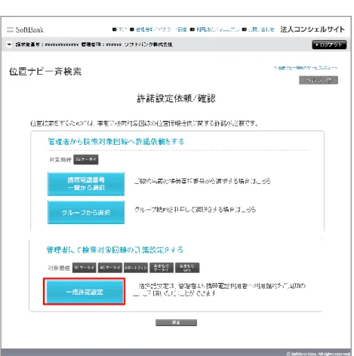Click the 4Gケータイ badge in second section

(x=110, y=268)
